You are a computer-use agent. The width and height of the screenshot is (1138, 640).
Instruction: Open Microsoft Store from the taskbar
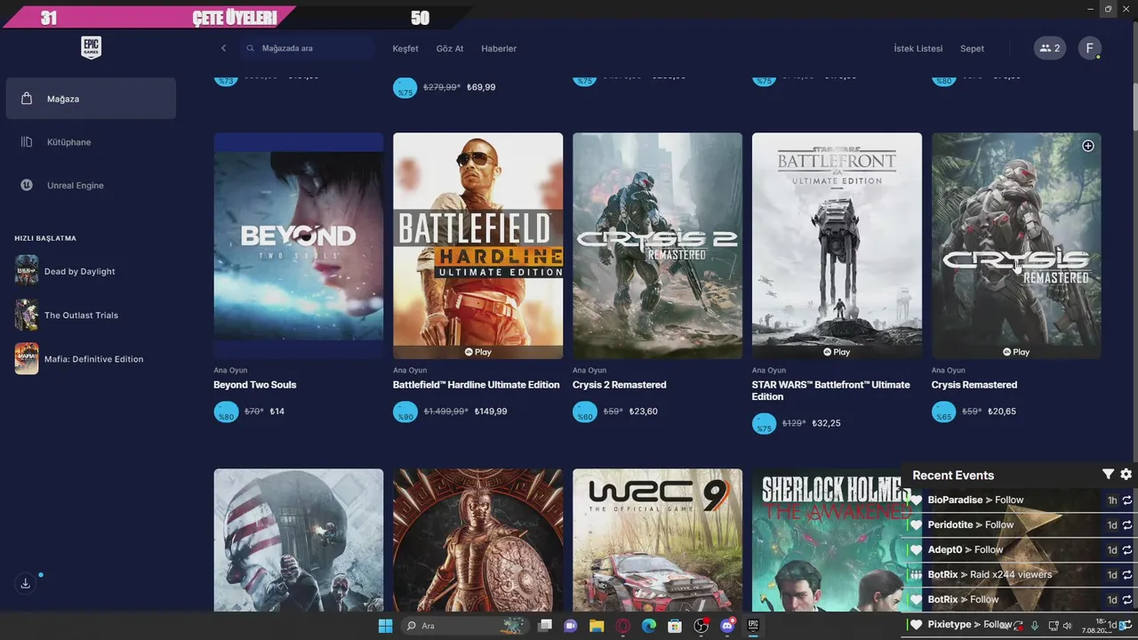(675, 626)
